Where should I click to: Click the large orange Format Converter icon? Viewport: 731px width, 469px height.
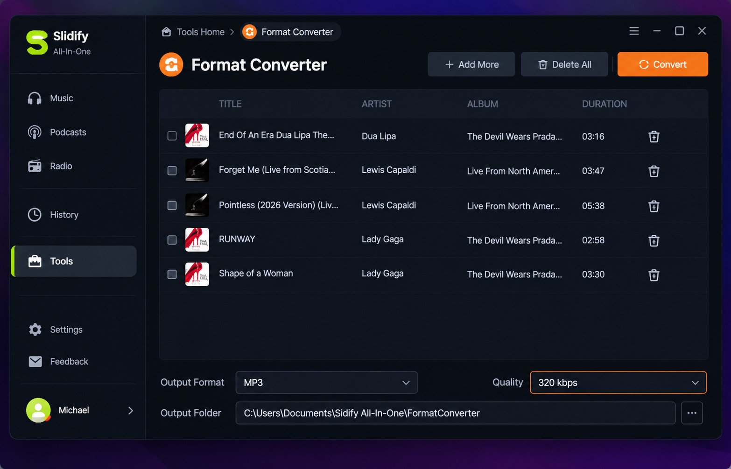[x=171, y=64]
